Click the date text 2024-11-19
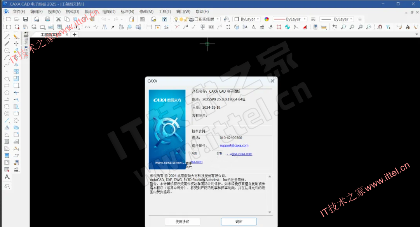 pos(211,107)
